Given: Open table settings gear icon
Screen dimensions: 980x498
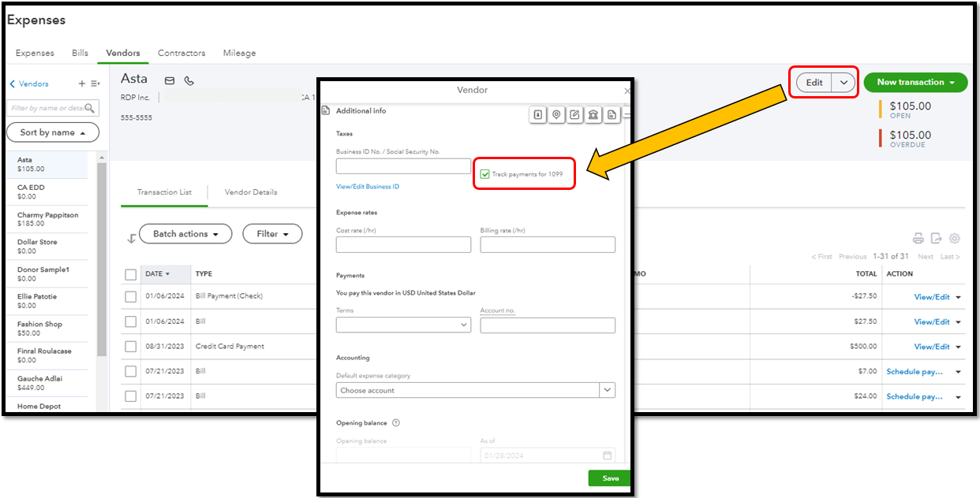Looking at the screenshot, I should (x=955, y=238).
